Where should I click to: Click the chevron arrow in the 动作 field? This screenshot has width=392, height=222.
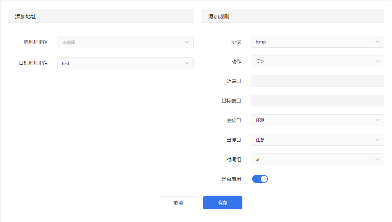click(377, 61)
